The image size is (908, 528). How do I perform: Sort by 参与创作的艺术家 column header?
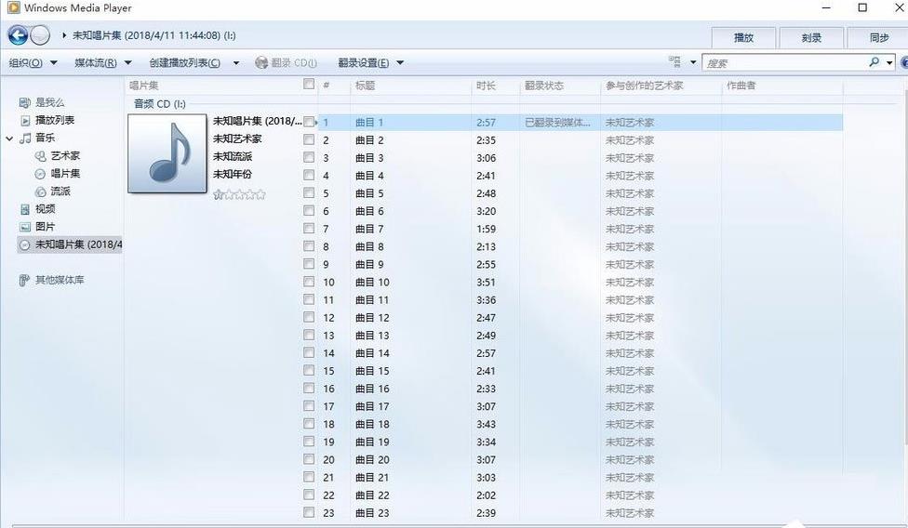661,86
